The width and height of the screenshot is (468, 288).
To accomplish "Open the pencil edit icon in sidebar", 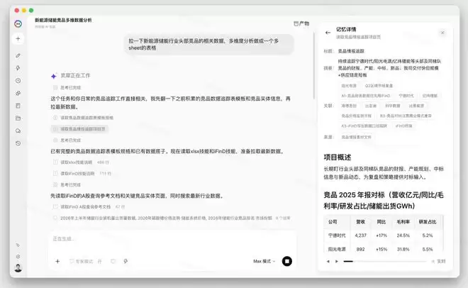I will 18,55.
